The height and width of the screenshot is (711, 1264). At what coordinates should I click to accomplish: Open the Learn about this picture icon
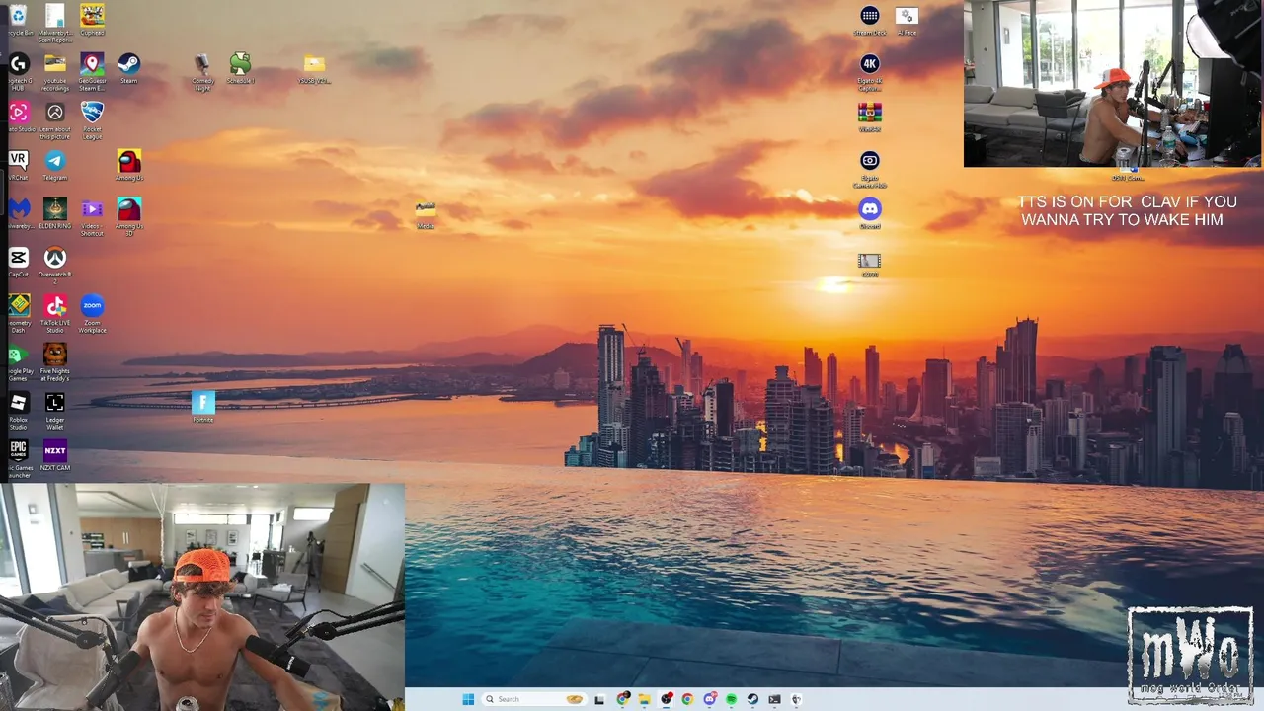pyautogui.click(x=55, y=119)
